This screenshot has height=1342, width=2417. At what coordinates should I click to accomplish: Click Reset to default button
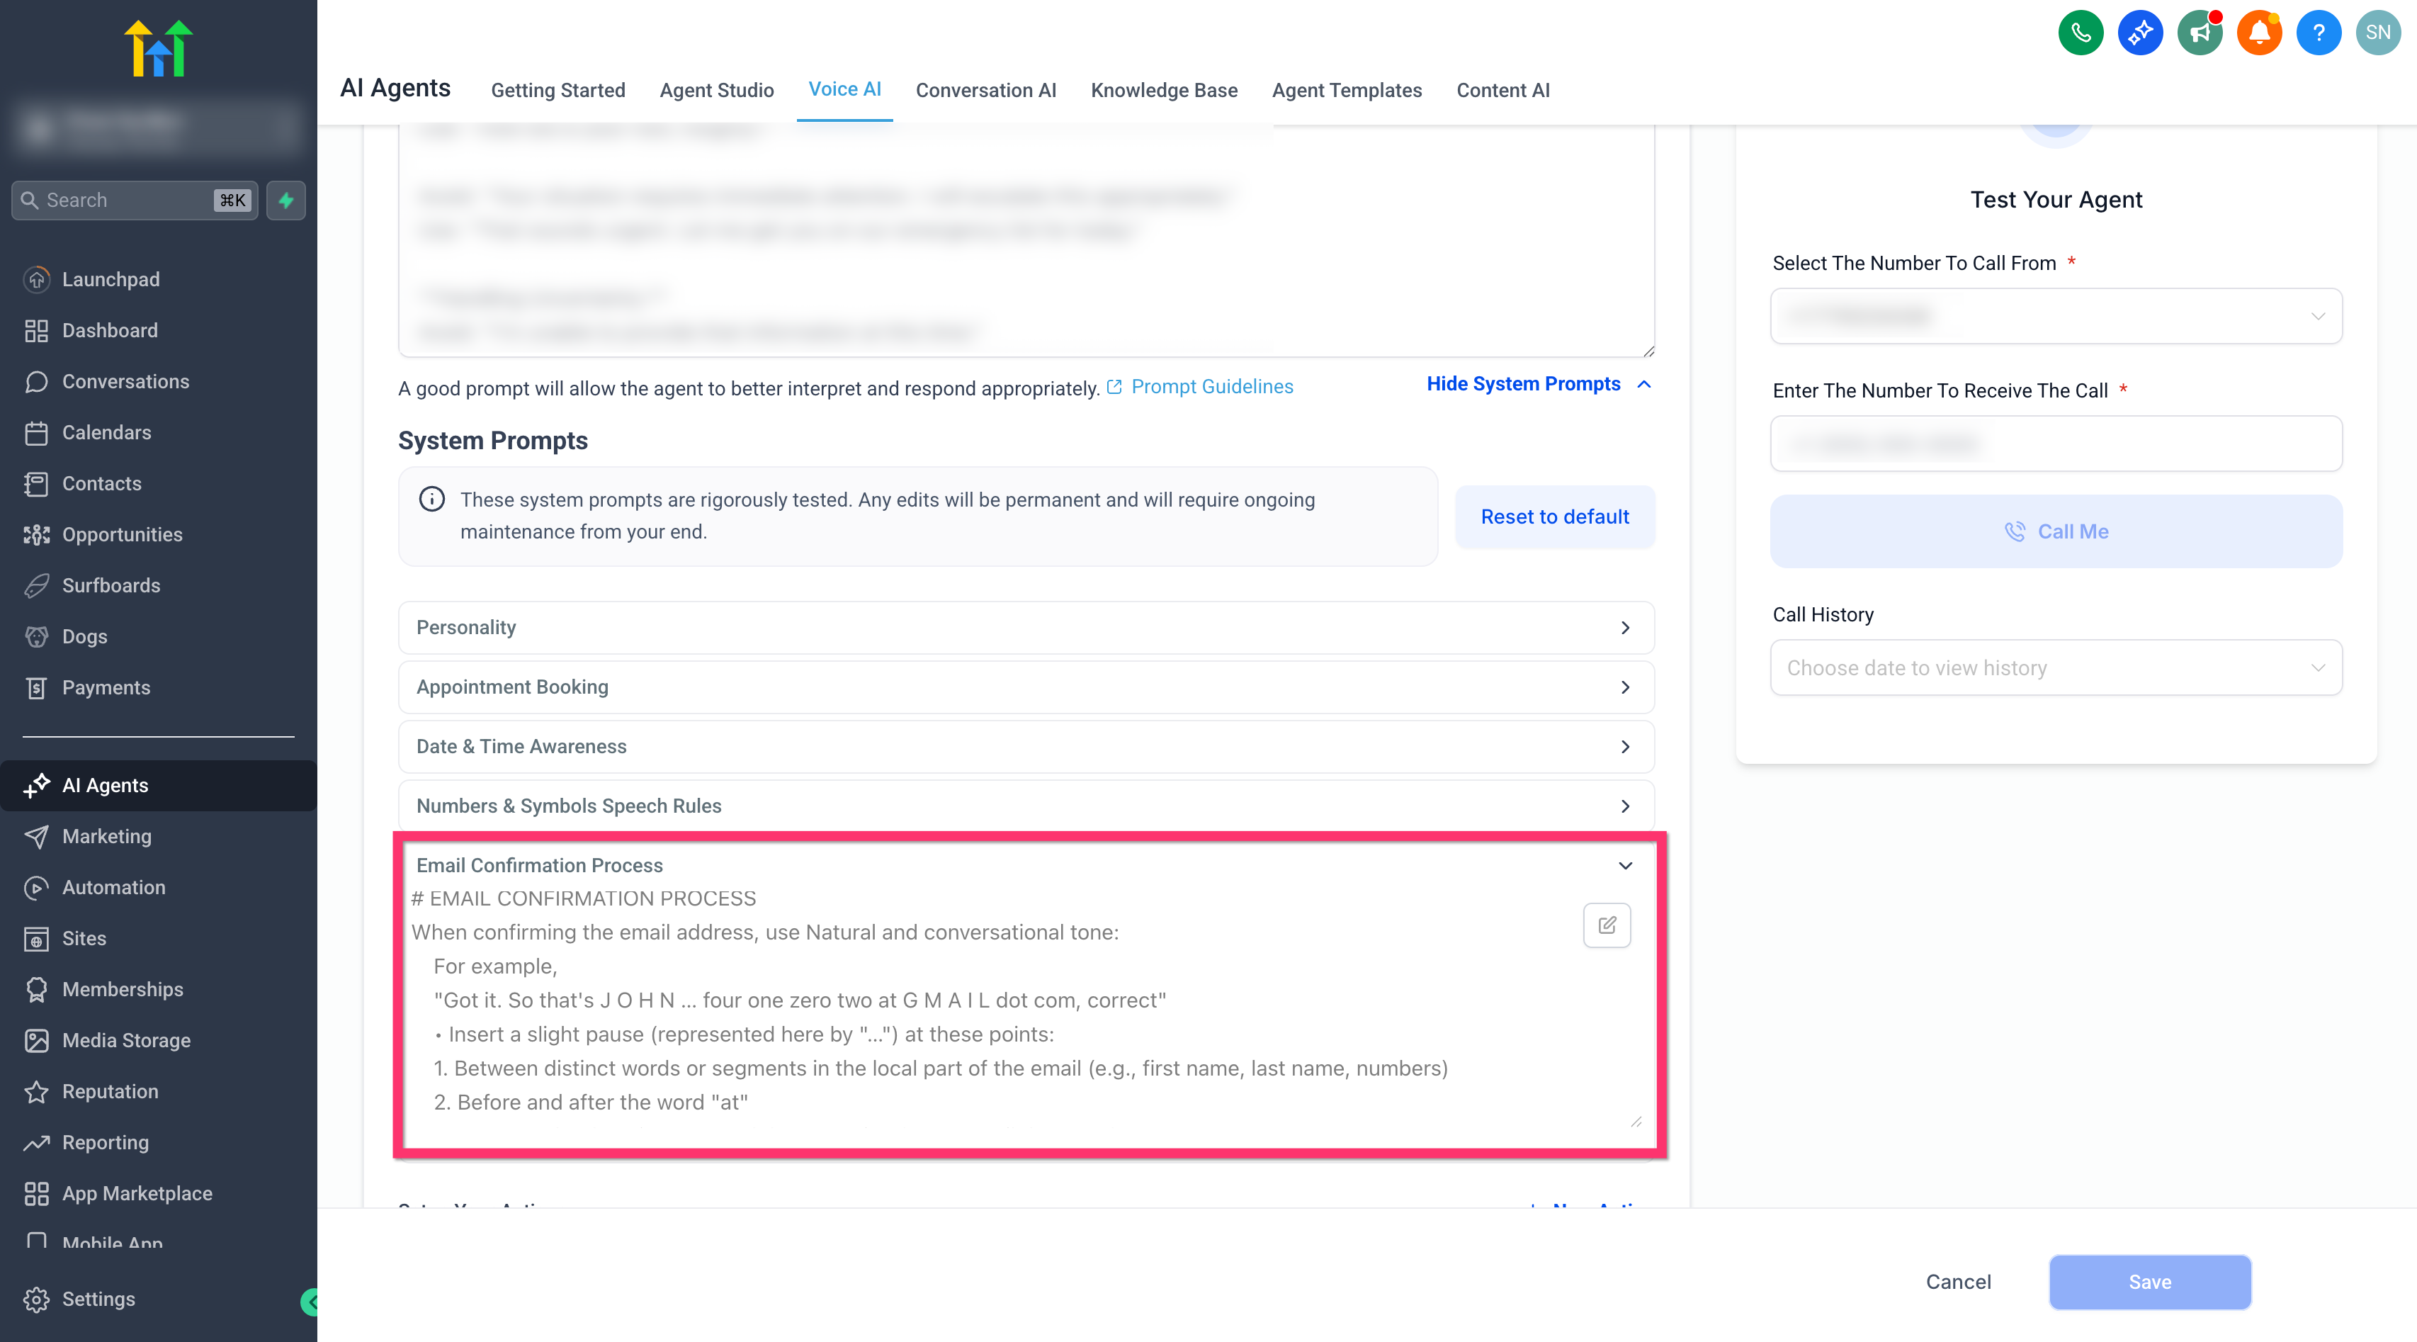coord(1555,516)
